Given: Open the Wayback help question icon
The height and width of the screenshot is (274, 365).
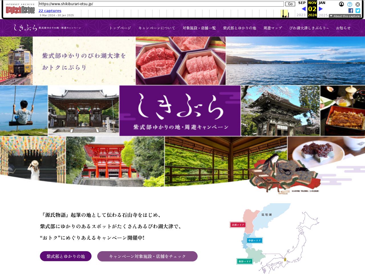Looking at the screenshot, I should pos(350,4).
